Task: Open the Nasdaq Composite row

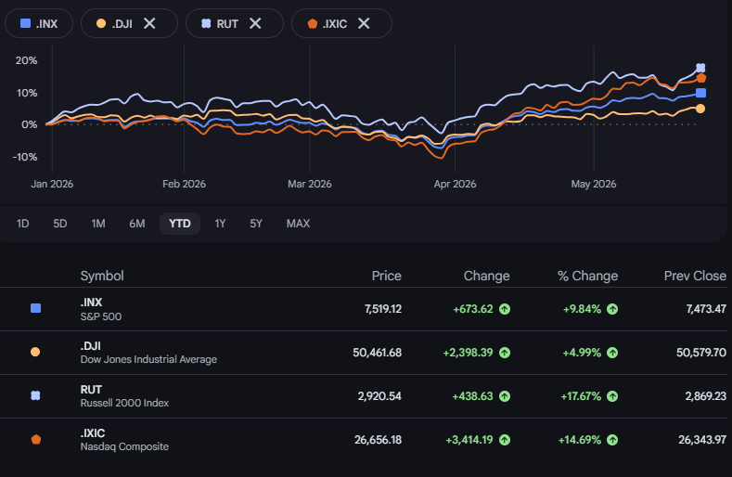Action: (364, 440)
